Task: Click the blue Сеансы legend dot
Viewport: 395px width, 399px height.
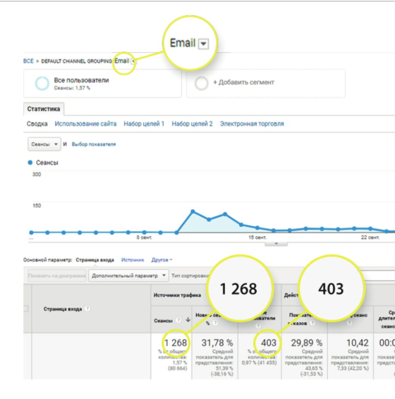Action: coord(30,163)
